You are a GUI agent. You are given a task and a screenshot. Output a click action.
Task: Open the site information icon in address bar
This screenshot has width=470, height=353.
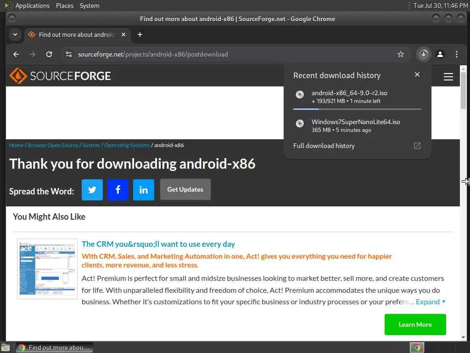point(69,54)
